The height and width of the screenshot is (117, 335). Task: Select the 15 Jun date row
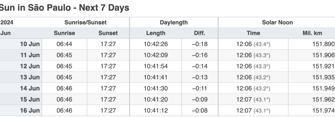pyautogui.click(x=30, y=99)
